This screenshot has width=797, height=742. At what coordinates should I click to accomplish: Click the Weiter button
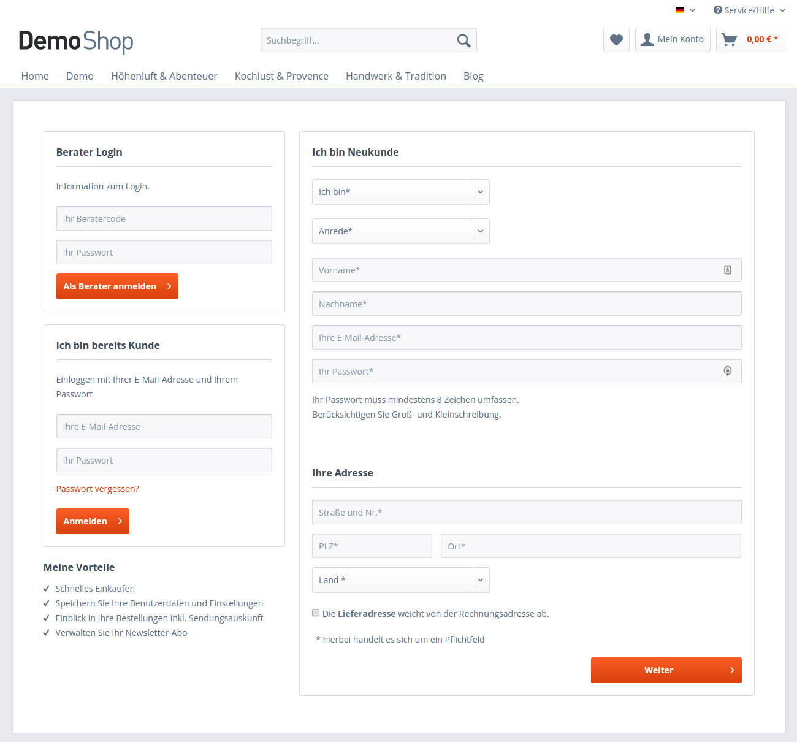(666, 670)
